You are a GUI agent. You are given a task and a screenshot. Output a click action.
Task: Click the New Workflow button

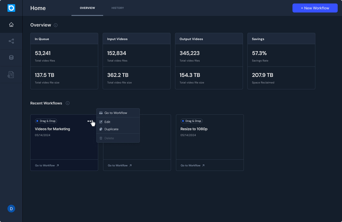pos(315,8)
